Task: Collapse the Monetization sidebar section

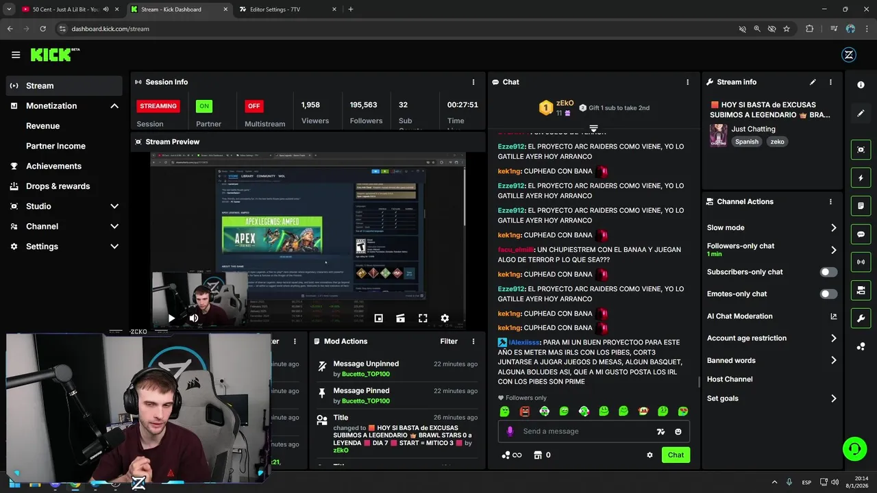Action: [x=114, y=106]
